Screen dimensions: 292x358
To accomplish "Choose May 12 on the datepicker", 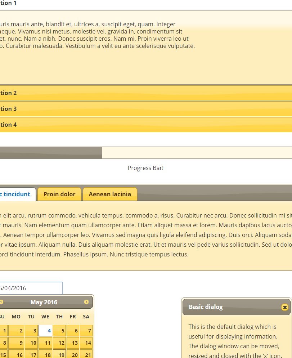I will (59, 343).
